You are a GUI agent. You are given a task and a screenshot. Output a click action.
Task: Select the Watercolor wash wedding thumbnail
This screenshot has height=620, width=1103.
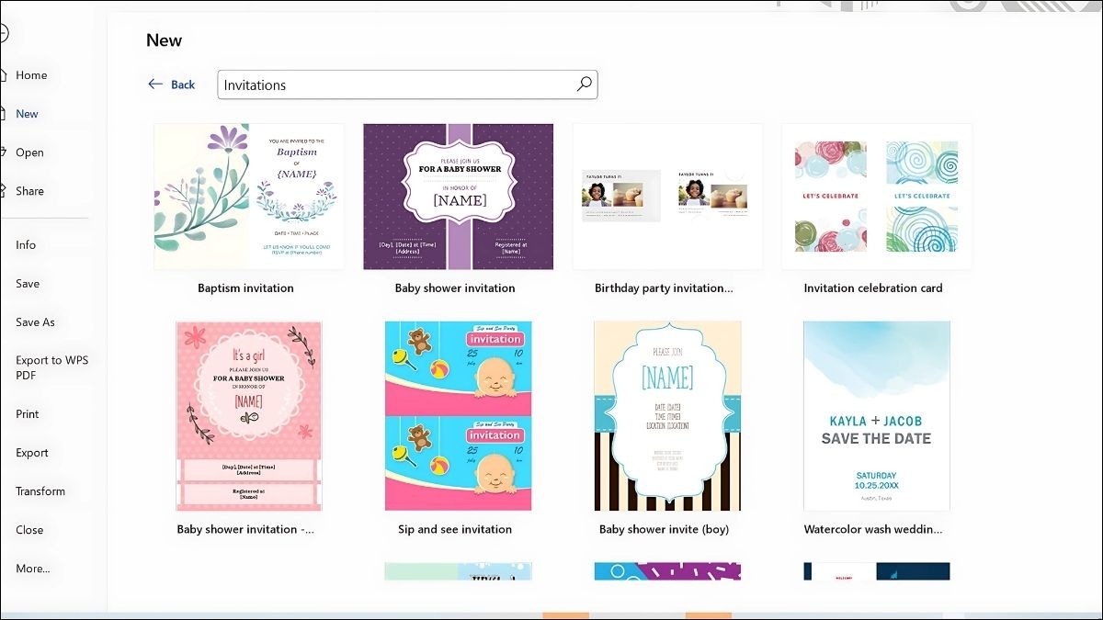(877, 415)
